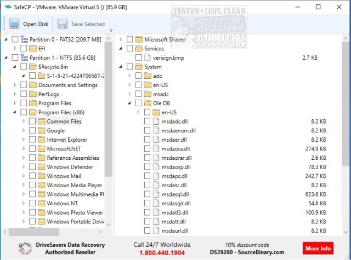Screen dimensions: 351x260
Task: Click the msdaurl.dll file icon
Action: pos(156,230)
